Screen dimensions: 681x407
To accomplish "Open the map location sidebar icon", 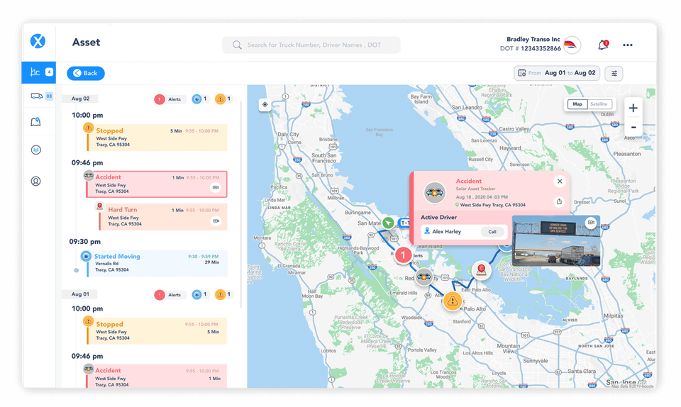I will tap(35, 122).
